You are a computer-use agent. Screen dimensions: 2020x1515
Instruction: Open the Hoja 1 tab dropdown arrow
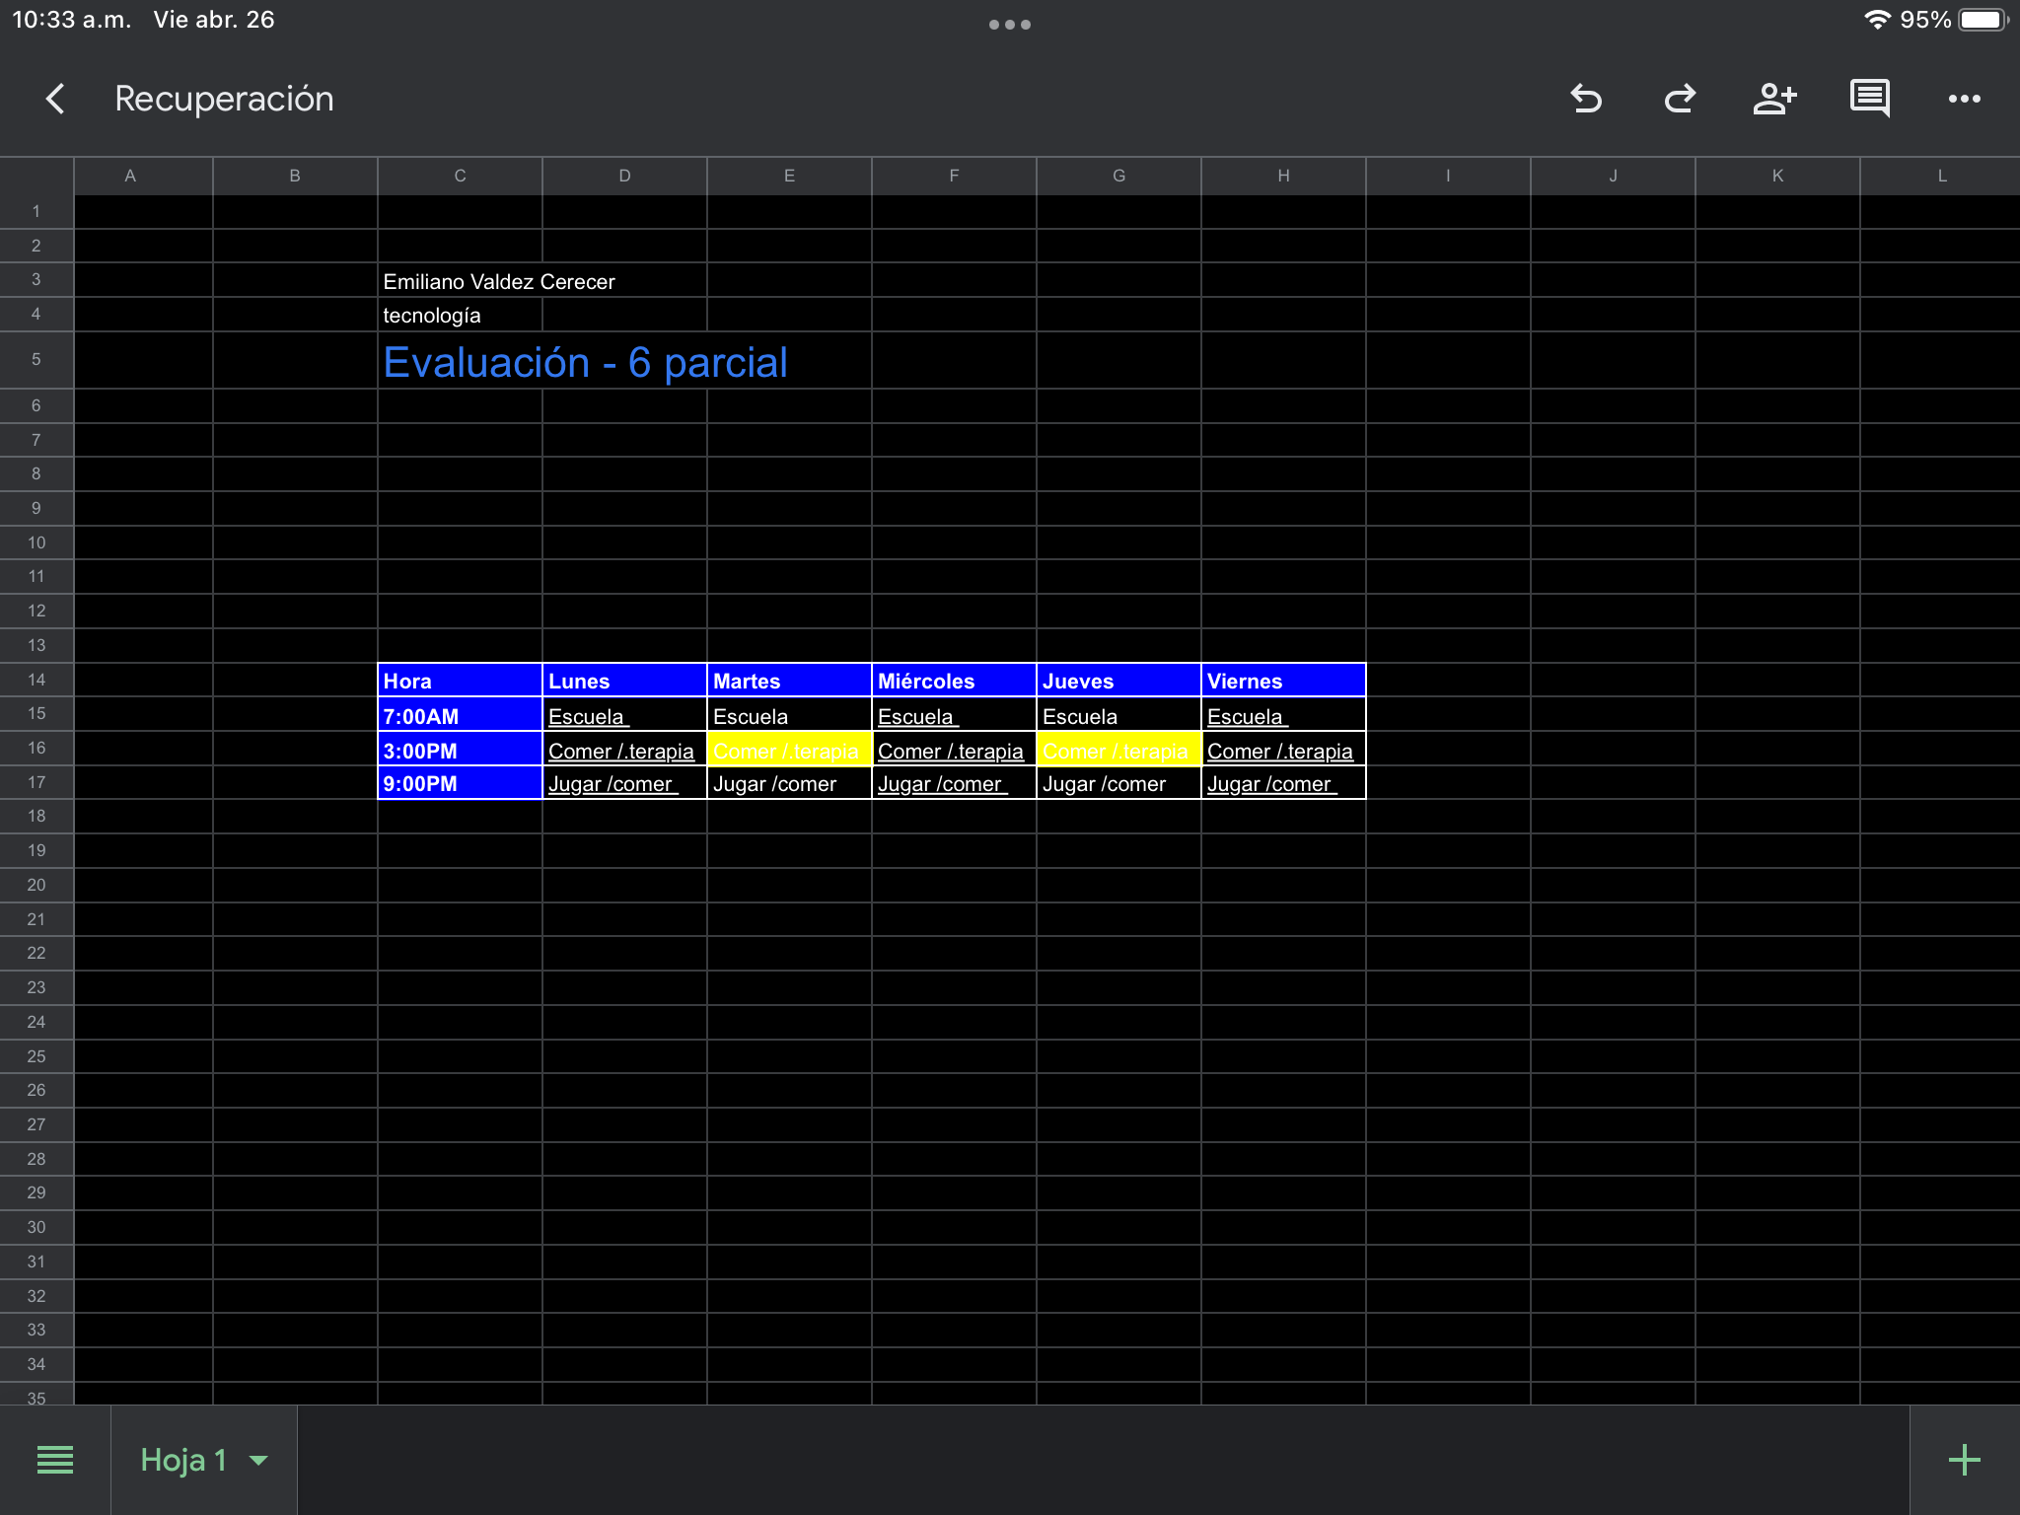[259, 1460]
